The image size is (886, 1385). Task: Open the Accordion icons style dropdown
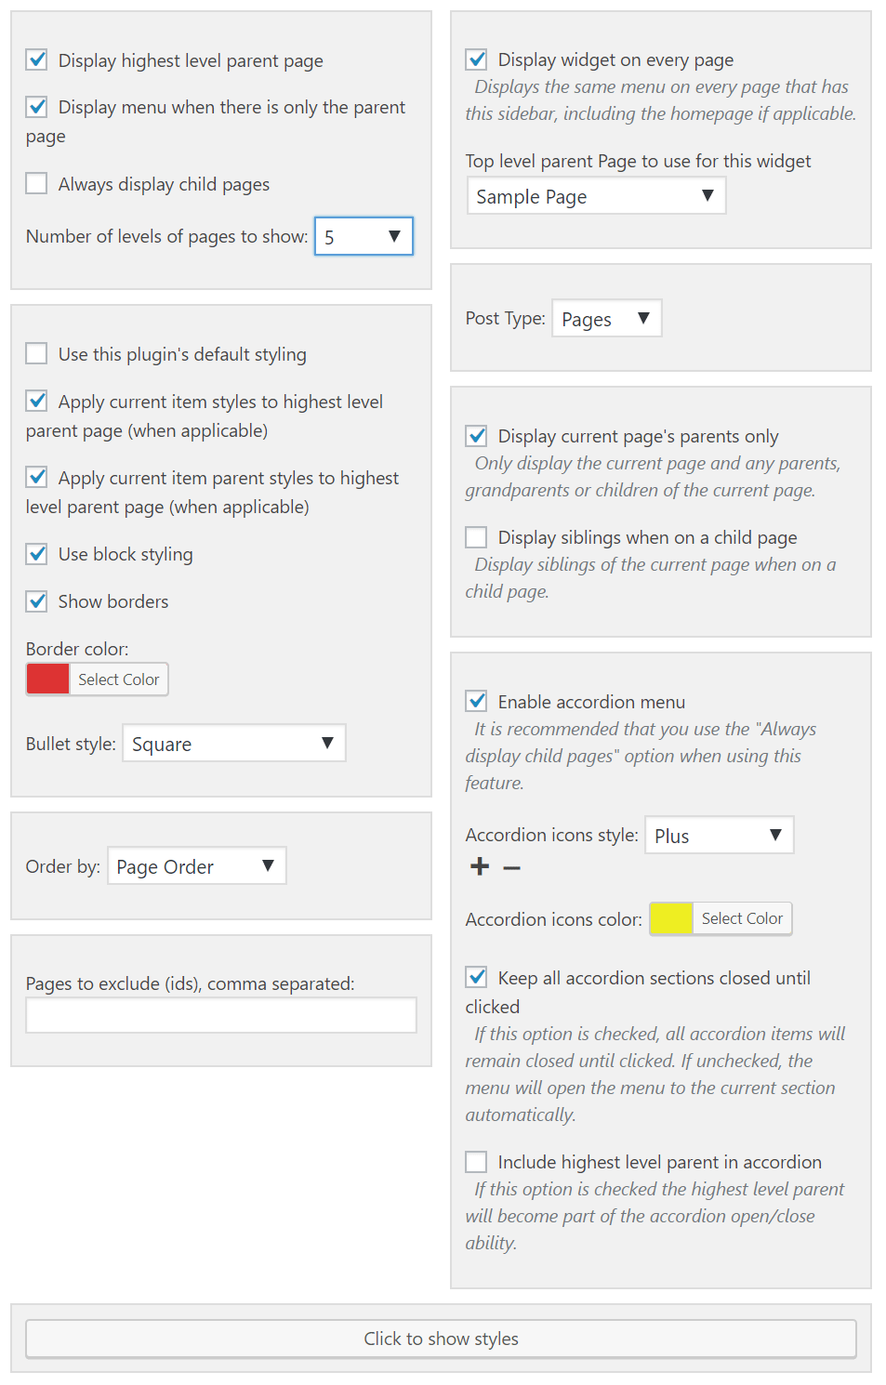pyautogui.click(x=719, y=835)
